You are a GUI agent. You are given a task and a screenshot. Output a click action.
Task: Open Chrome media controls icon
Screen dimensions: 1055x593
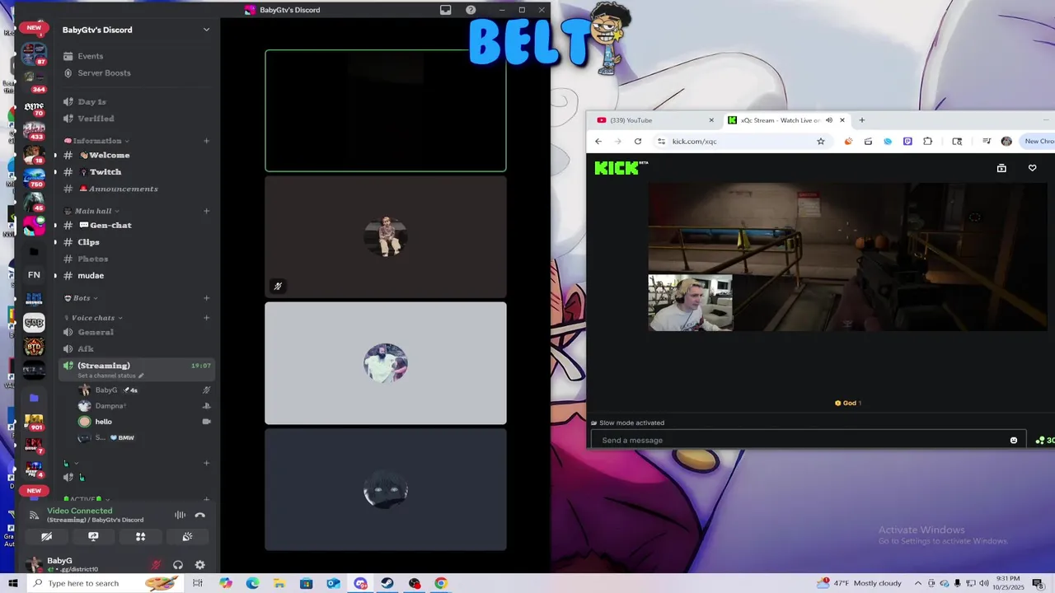pos(987,141)
